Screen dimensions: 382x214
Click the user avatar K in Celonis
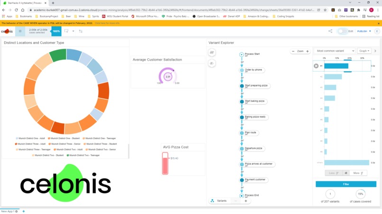click(x=377, y=31)
